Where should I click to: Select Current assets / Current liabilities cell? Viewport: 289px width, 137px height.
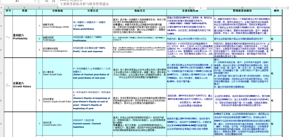[93, 124]
